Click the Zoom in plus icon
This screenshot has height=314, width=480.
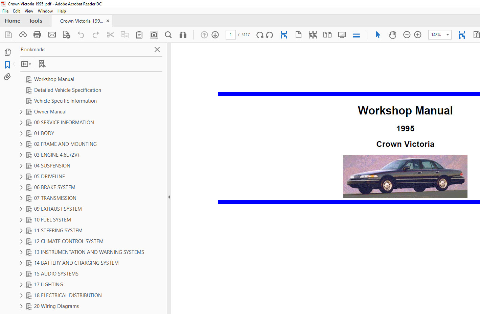(418, 35)
